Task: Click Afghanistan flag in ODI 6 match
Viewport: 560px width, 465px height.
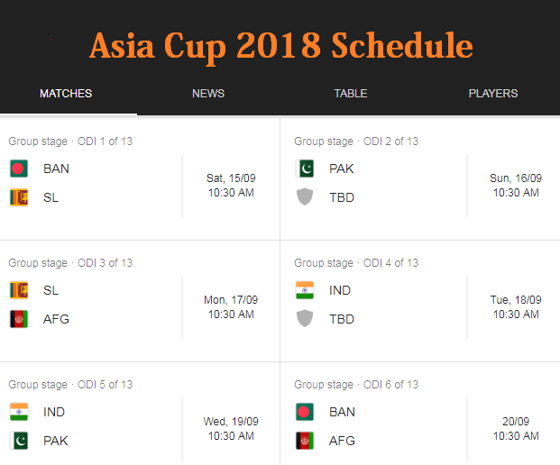Action: click(305, 441)
